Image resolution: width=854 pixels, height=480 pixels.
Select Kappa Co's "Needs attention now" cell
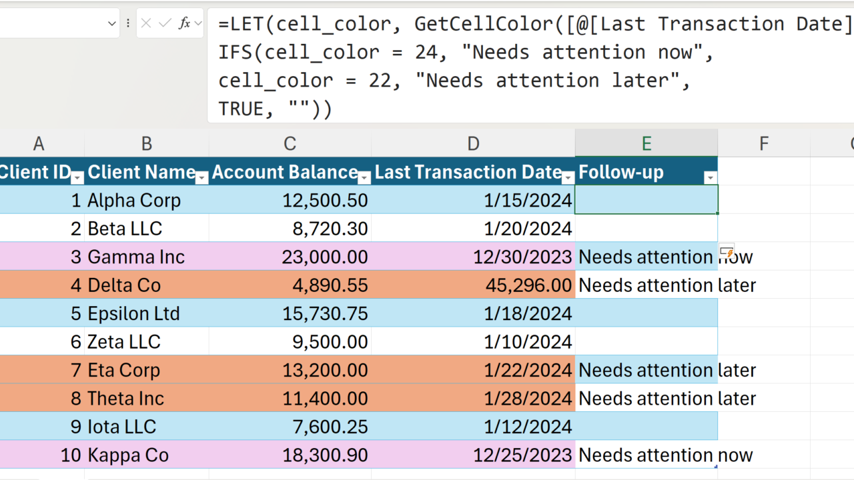tap(646, 455)
